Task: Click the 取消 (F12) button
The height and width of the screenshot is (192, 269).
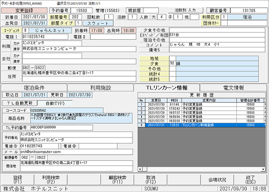Action: (150, 179)
